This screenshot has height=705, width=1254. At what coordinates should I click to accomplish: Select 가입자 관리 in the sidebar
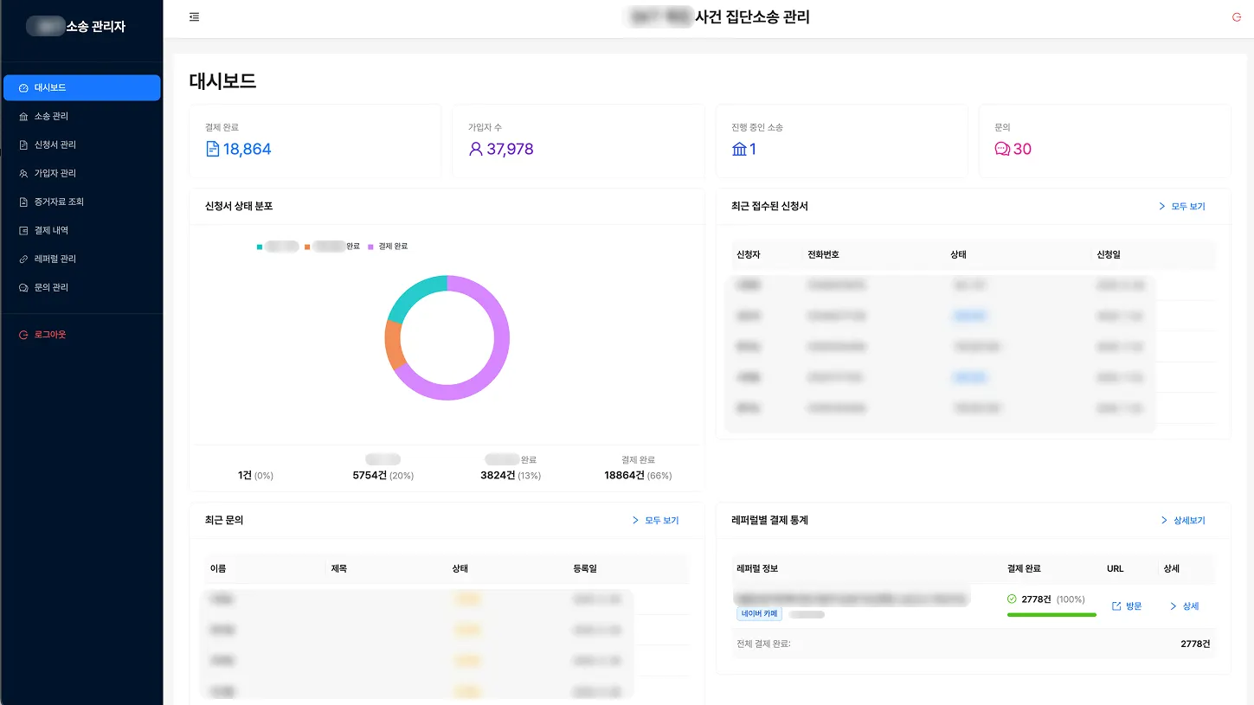pos(81,173)
